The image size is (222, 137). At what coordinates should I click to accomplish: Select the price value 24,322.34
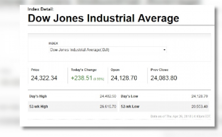pos(44,78)
